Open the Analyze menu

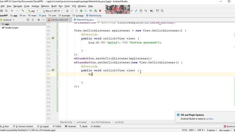35,6
